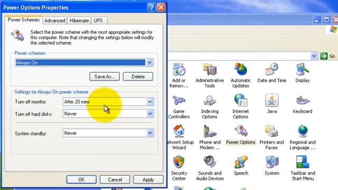
Task: Open the Security Center icon
Action: pos(179,162)
